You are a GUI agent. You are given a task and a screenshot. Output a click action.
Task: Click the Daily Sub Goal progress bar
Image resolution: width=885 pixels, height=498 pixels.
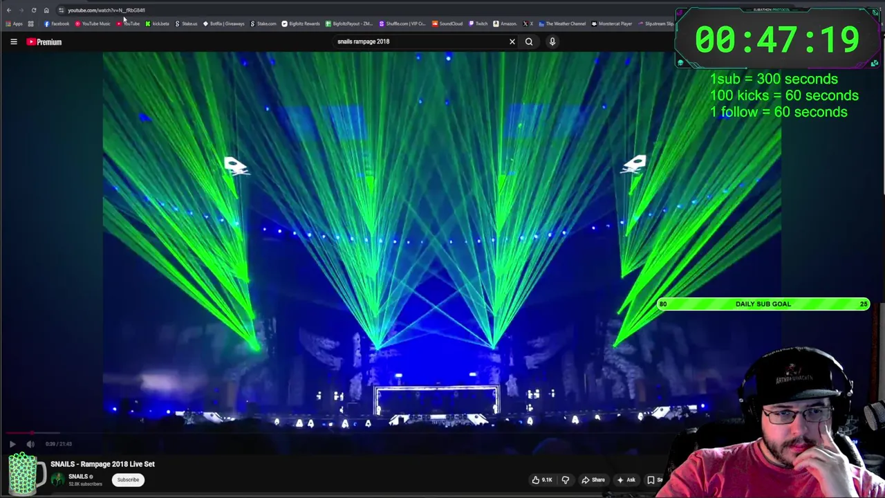click(763, 304)
